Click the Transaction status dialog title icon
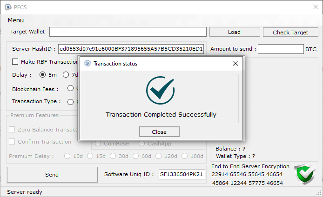This screenshot has width=323, height=197. click(87, 64)
